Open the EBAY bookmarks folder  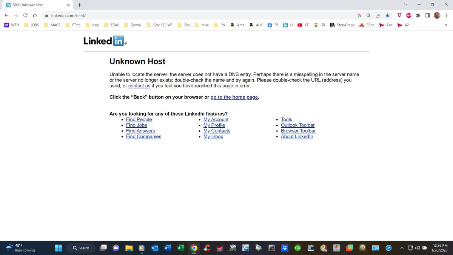tap(111, 25)
